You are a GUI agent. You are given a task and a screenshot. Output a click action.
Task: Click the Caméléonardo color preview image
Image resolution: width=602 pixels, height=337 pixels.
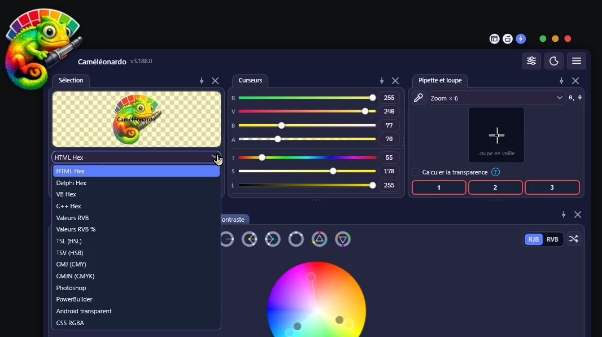tap(137, 119)
